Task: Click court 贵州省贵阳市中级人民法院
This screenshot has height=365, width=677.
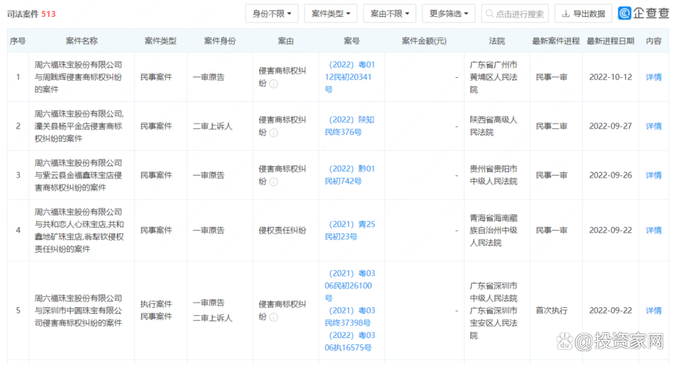Action: (x=493, y=175)
